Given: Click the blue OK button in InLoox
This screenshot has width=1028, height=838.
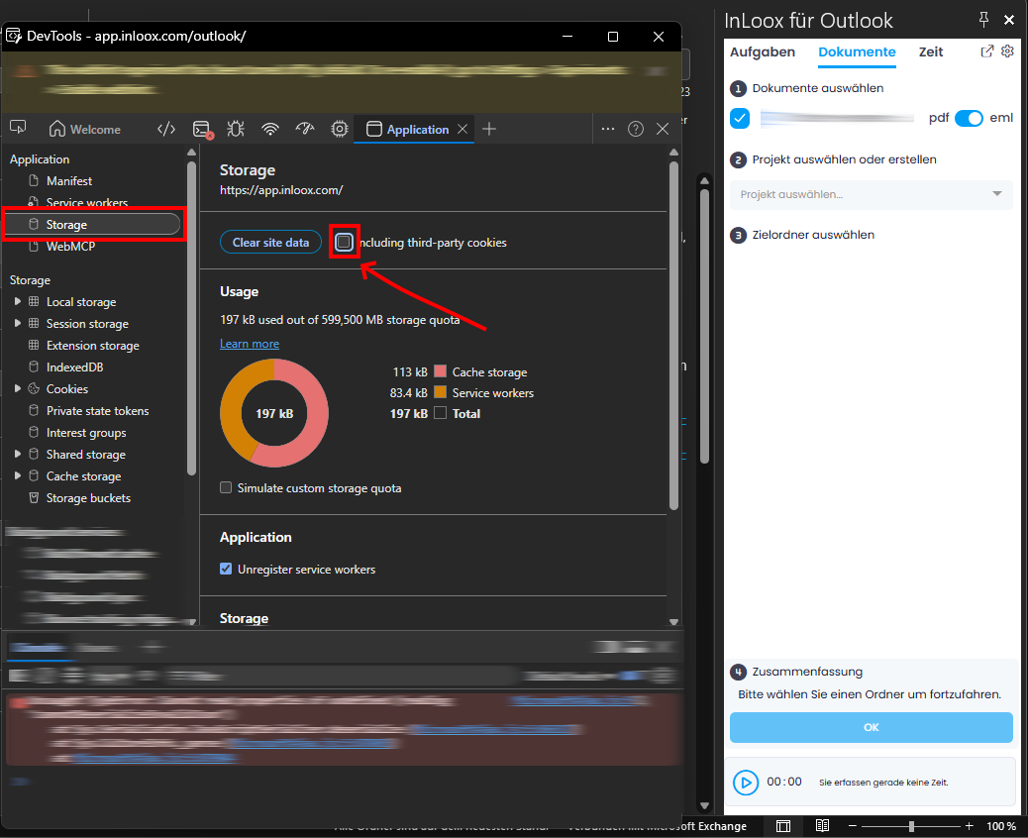Looking at the screenshot, I should pyautogui.click(x=871, y=727).
